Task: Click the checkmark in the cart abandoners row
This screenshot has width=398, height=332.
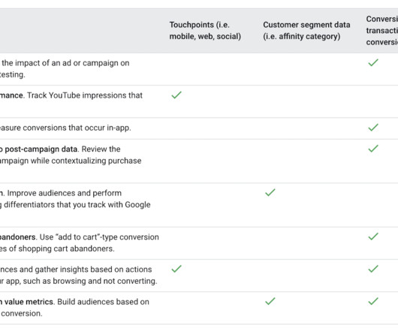Action: 373,237
